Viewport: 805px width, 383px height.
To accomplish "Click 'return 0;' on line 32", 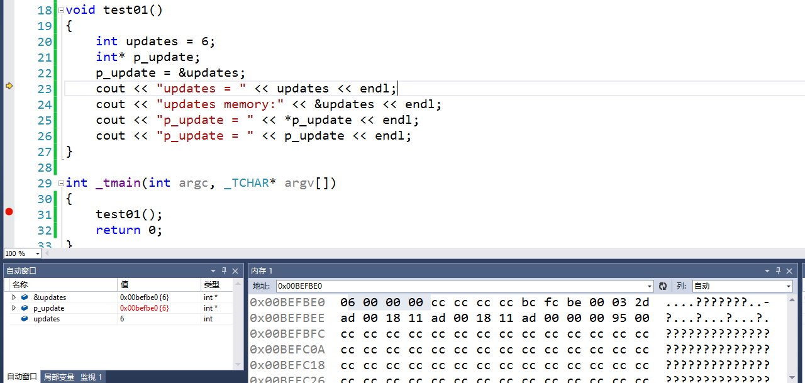I will (x=129, y=230).
